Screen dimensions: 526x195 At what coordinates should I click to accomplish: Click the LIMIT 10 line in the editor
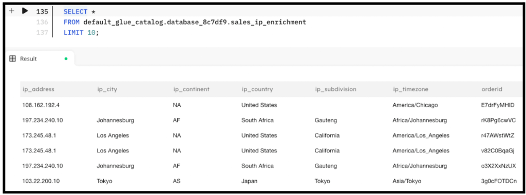click(x=81, y=33)
